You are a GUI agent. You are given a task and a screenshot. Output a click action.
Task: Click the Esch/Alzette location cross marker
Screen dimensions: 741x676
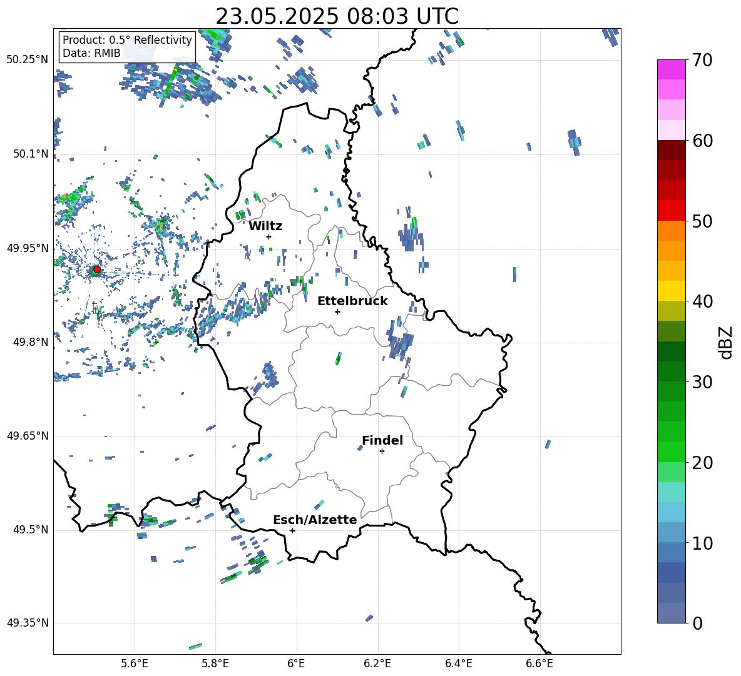click(292, 530)
